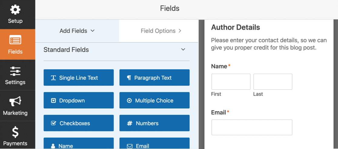Click the First name input box

click(231, 82)
